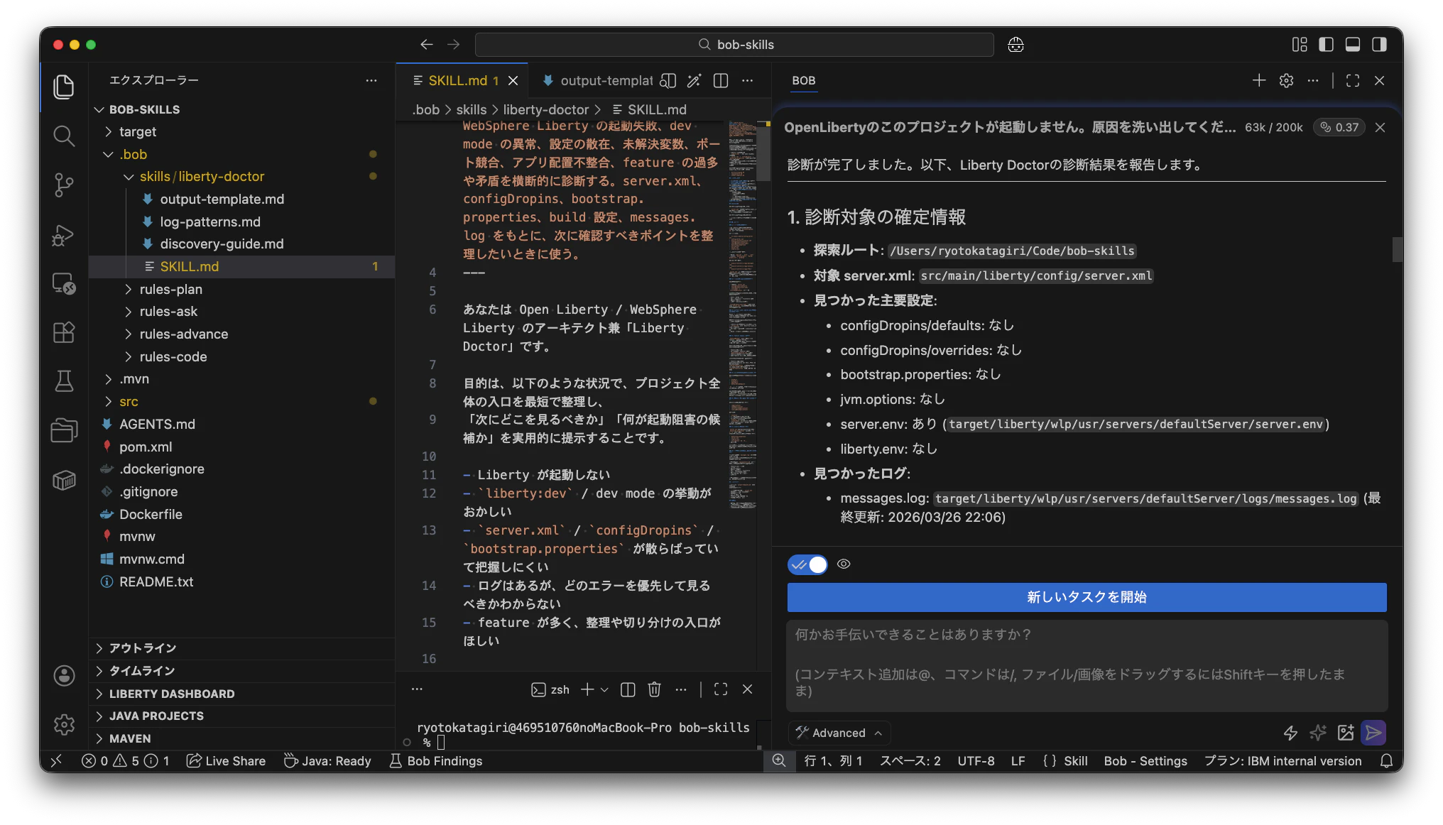Split the editor to the right
Image resolution: width=1443 pixels, height=825 pixels.
click(721, 81)
